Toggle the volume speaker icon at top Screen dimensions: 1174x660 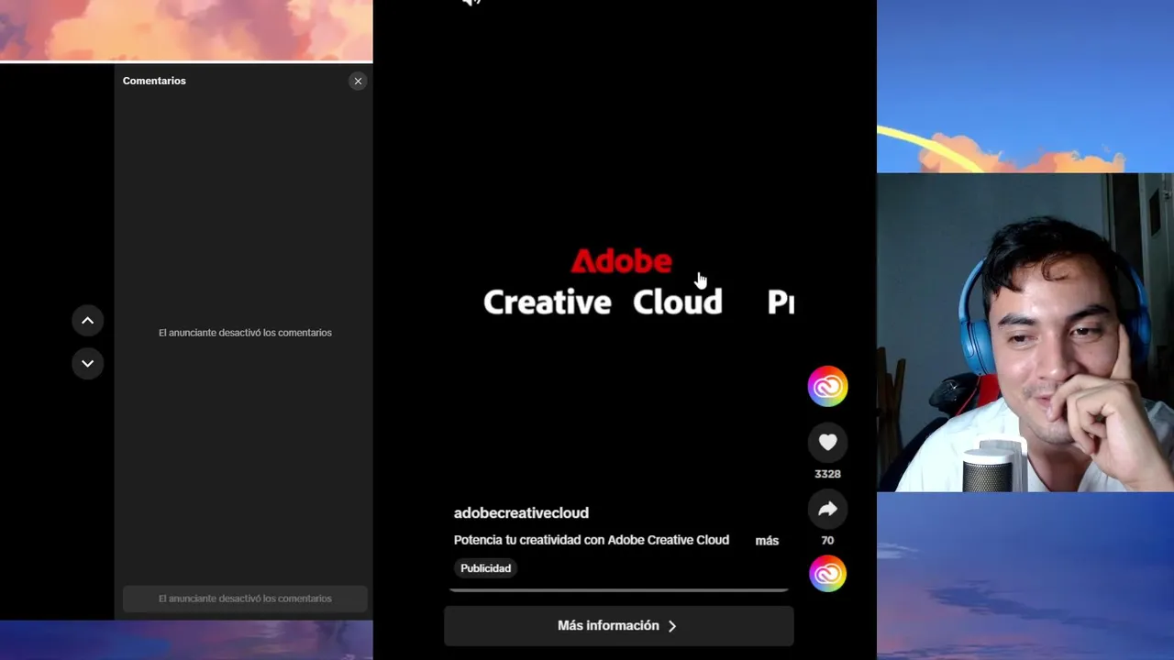[x=471, y=3]
